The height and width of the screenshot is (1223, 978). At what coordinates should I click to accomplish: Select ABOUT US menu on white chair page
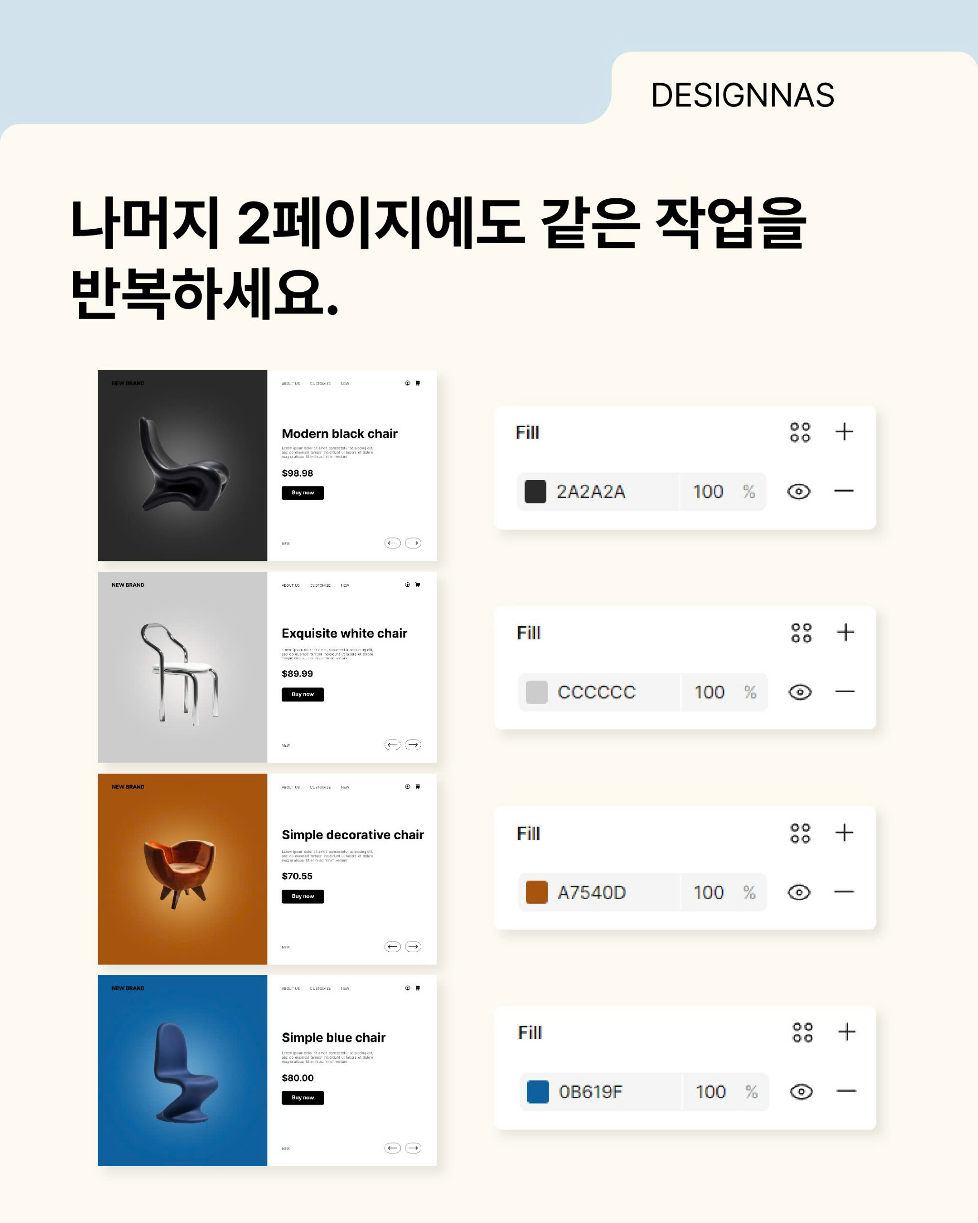pos(291,585)
